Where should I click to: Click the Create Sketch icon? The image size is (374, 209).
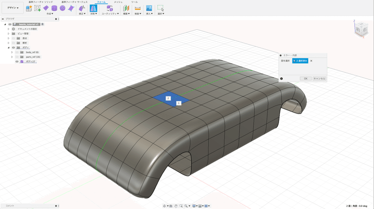(37, 8)
